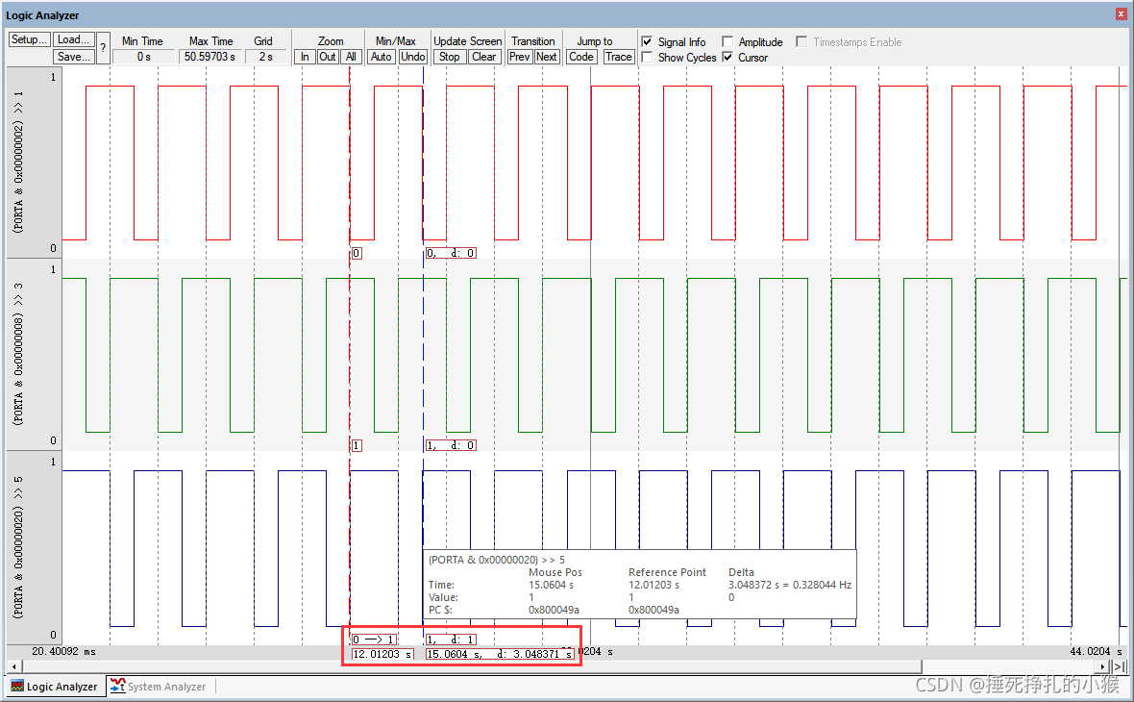This screenshot has height=702, width=1134.
Task: Close the Logic Analyzer window
Action: pos(1121,14)
